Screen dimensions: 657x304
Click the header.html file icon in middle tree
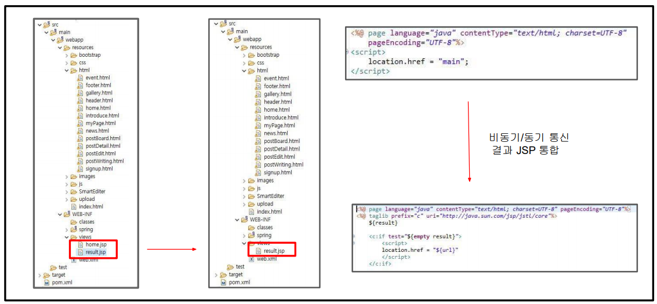click(259, 101)
